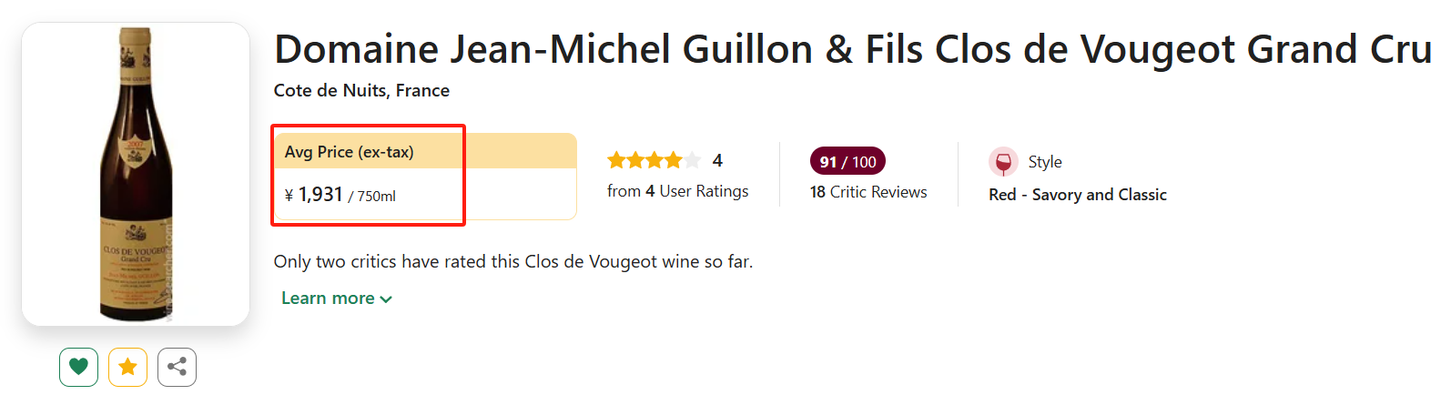View the 18 Critic Reviews link

868,192
